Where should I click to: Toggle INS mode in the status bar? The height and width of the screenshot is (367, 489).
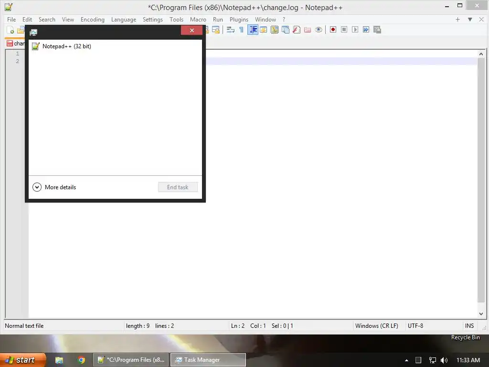469,326
